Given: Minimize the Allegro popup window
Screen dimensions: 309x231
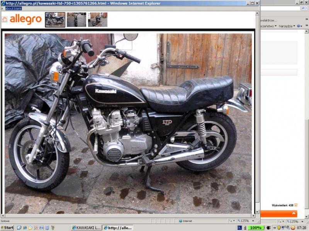Looking at the screenshot, I should coord(248,3).
